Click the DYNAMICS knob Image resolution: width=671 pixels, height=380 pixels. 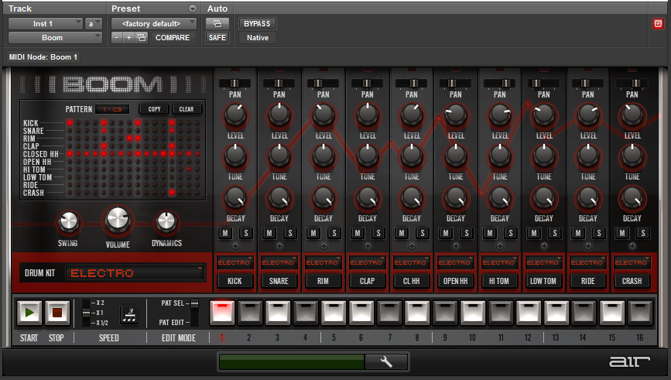[x=166, y=221]
